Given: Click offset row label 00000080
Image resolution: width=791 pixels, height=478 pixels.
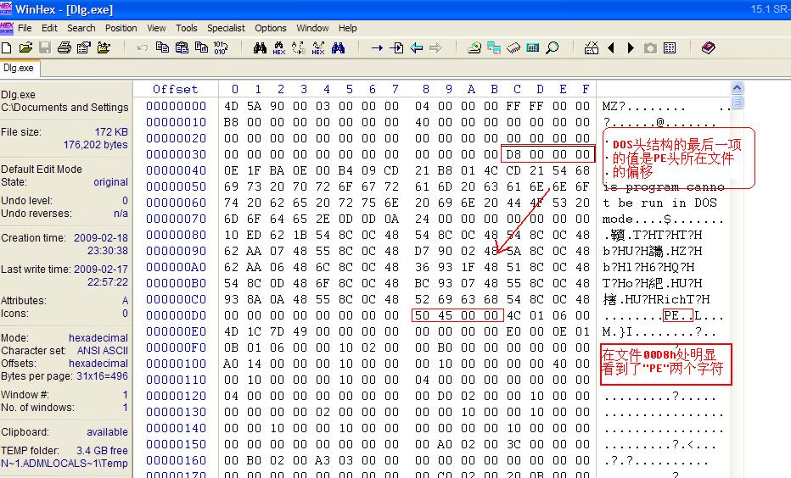Looking at the screenshot, I should tap(176, 236).
